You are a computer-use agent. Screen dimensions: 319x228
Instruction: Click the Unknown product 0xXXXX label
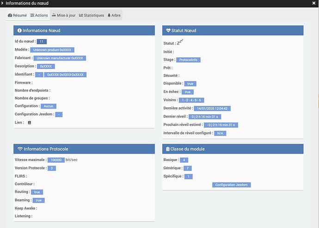(x=52, y=50)
